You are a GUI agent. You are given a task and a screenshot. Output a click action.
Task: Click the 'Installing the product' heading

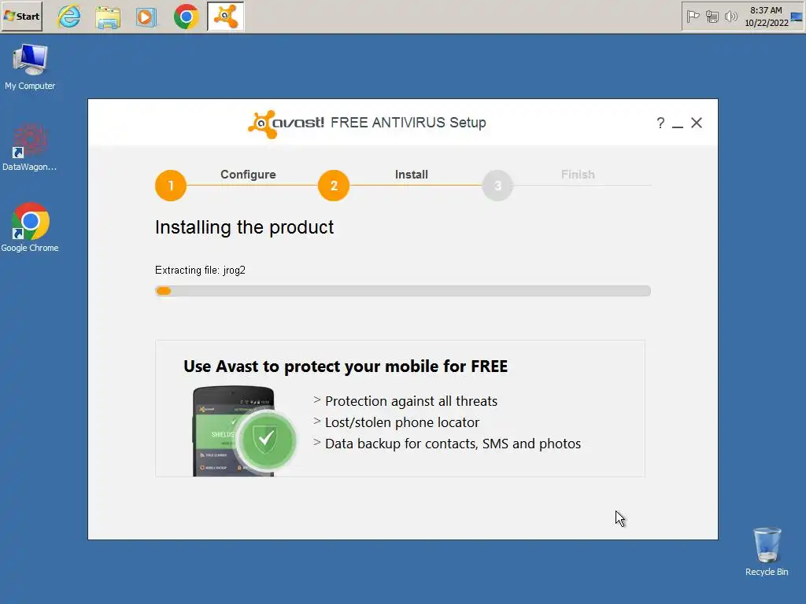click(244, 227)
